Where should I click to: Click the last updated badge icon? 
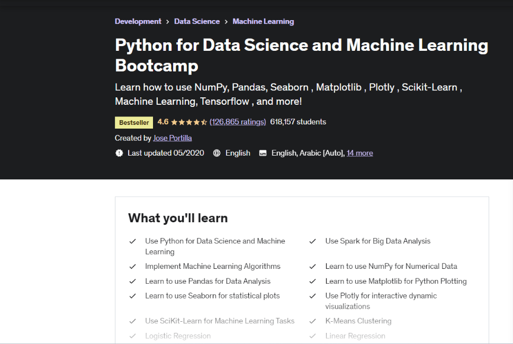point(119,153)
